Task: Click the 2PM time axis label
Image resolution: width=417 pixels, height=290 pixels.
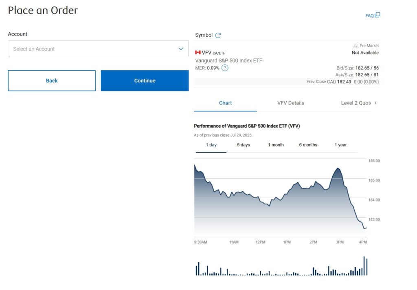Action: [313, 242]
